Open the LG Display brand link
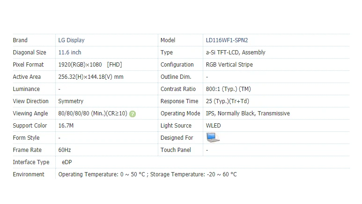Screen dimensions: 362x204 71,40
